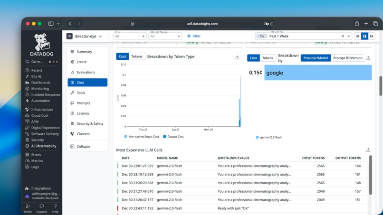Toggle provider breakdown to Tokens
Viewport: 383px width, 215px height.
click(x=268, y=58)
